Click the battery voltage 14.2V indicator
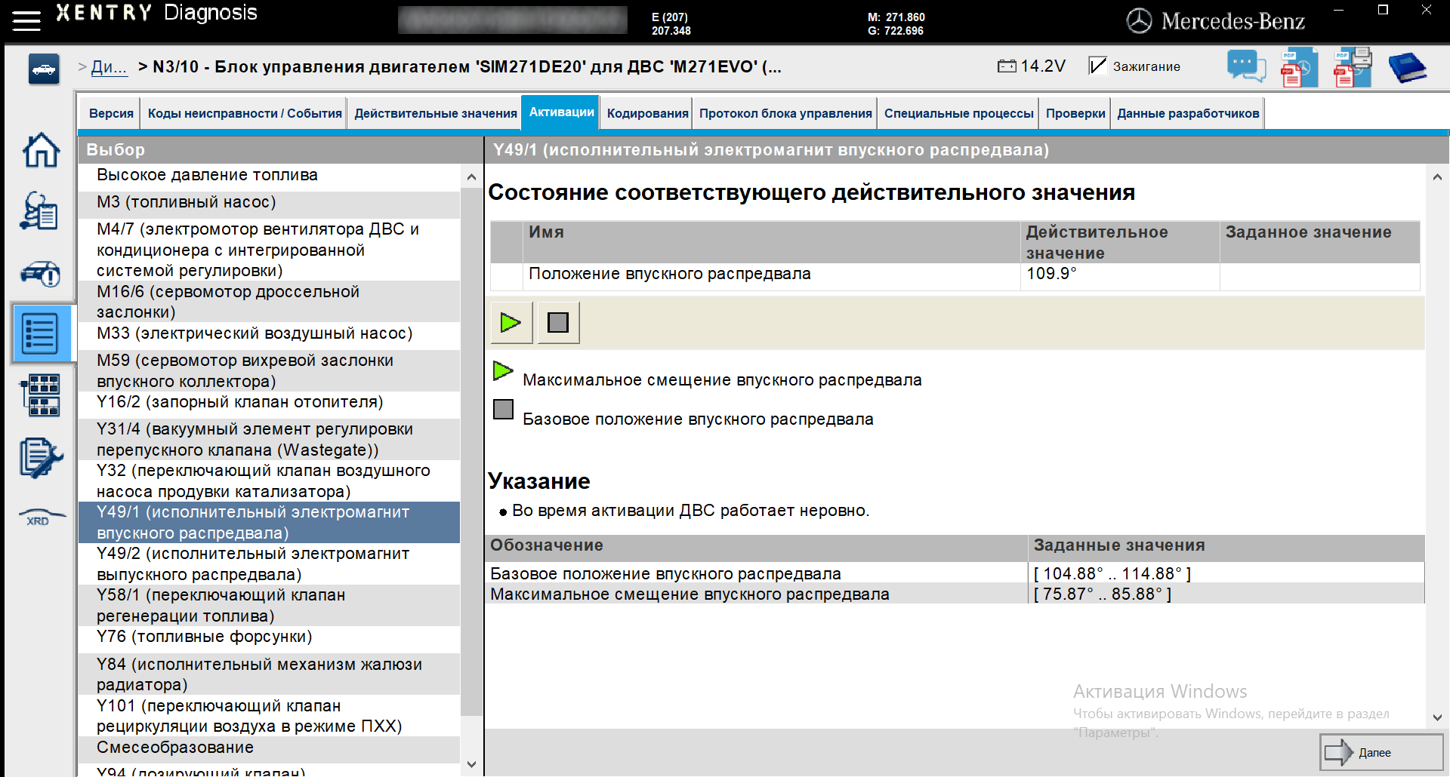1450x777 pixels. tap(1031, 66)
